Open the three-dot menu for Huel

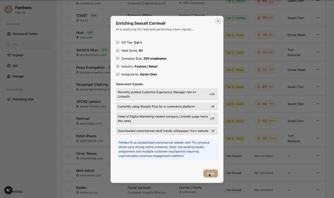(x=318, y=35)
